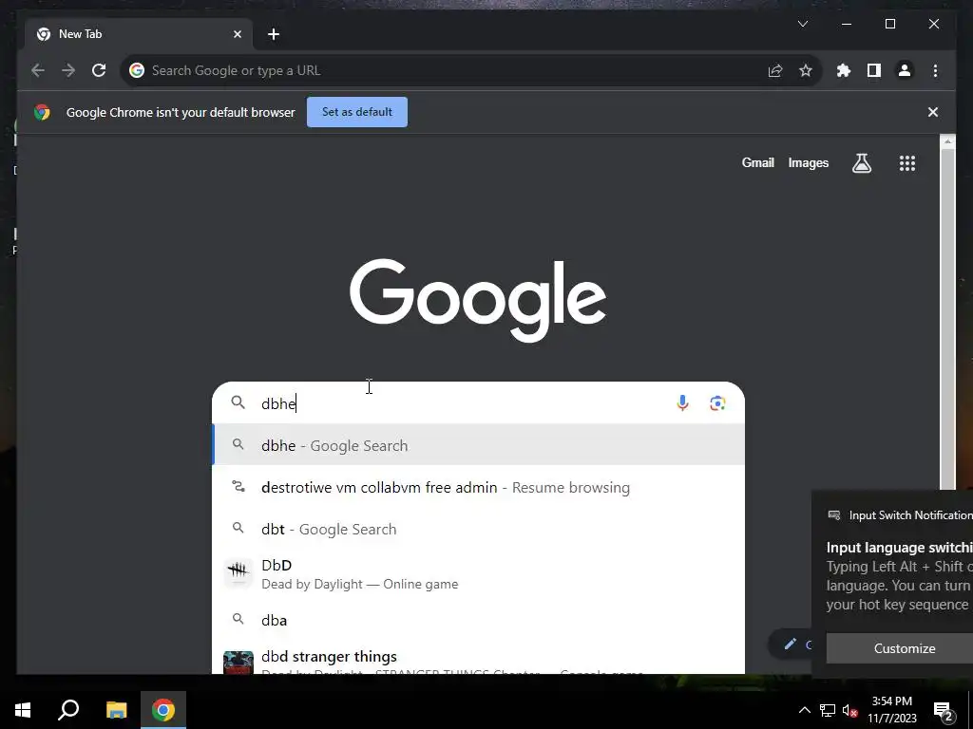
Task: Open File Explorer from the taskbar
Action: tap(116, 710)
